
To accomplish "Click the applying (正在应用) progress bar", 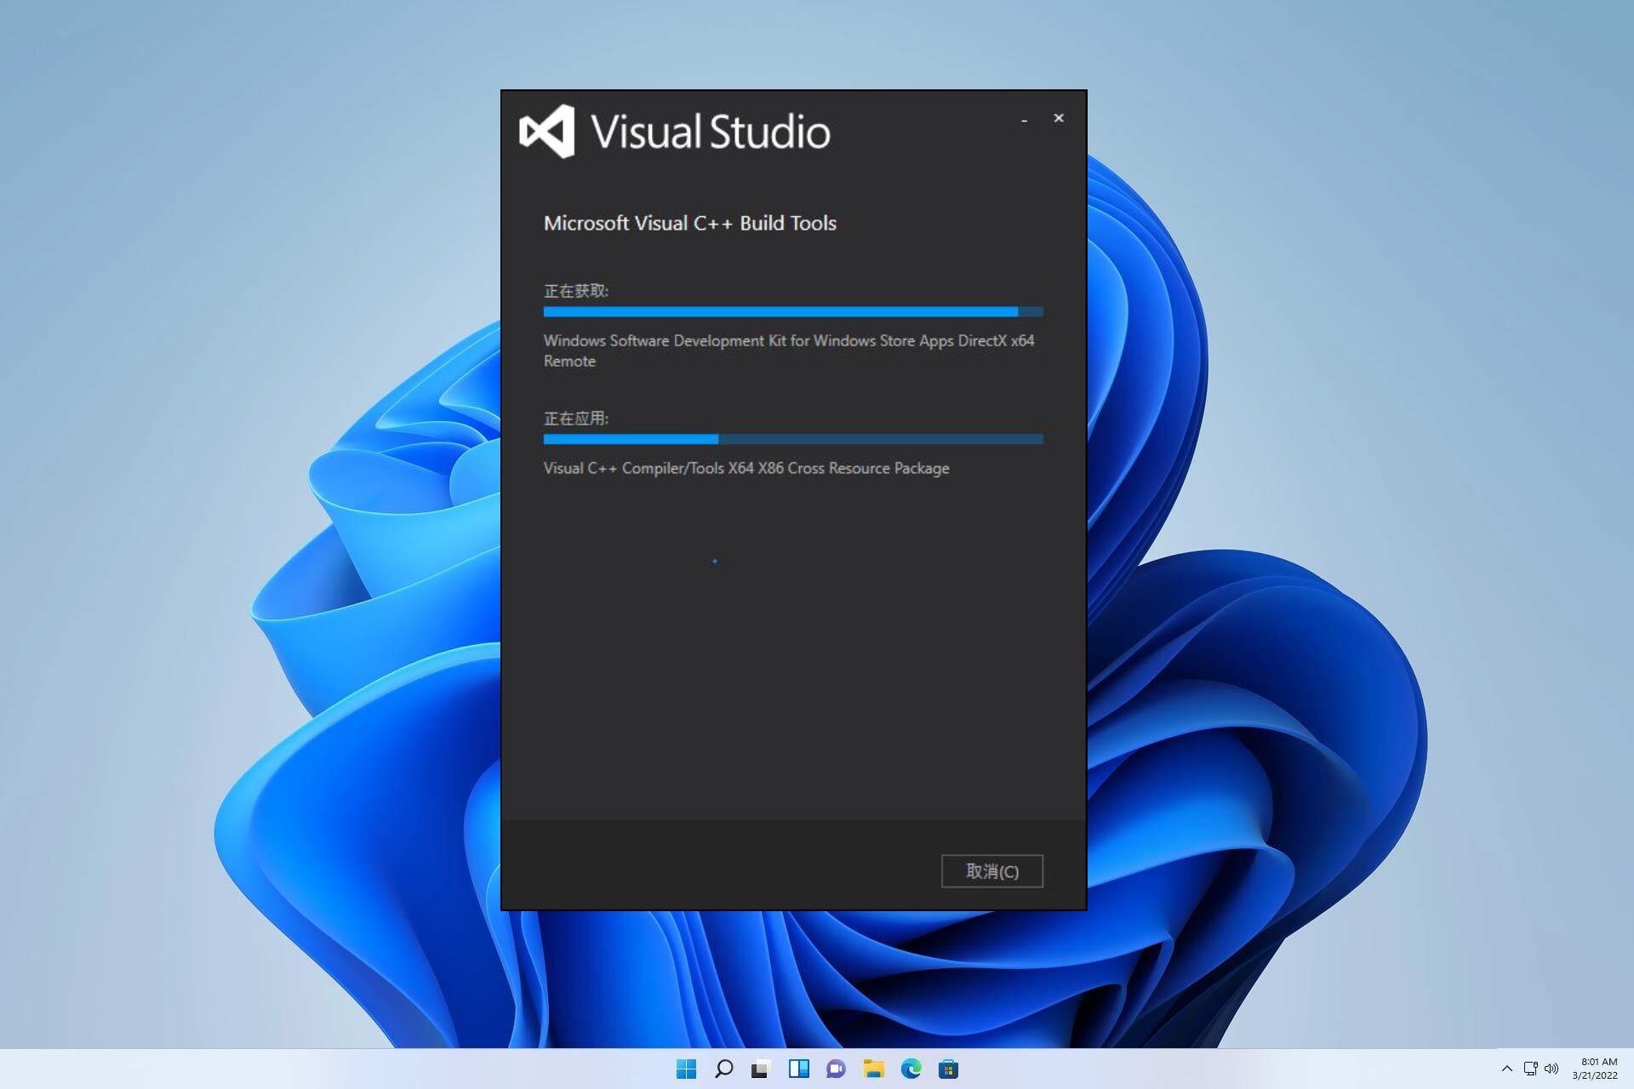I will (x=793, y=439).
